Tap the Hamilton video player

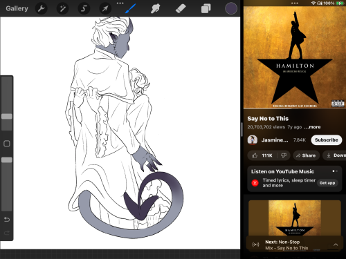pos(295,57)
